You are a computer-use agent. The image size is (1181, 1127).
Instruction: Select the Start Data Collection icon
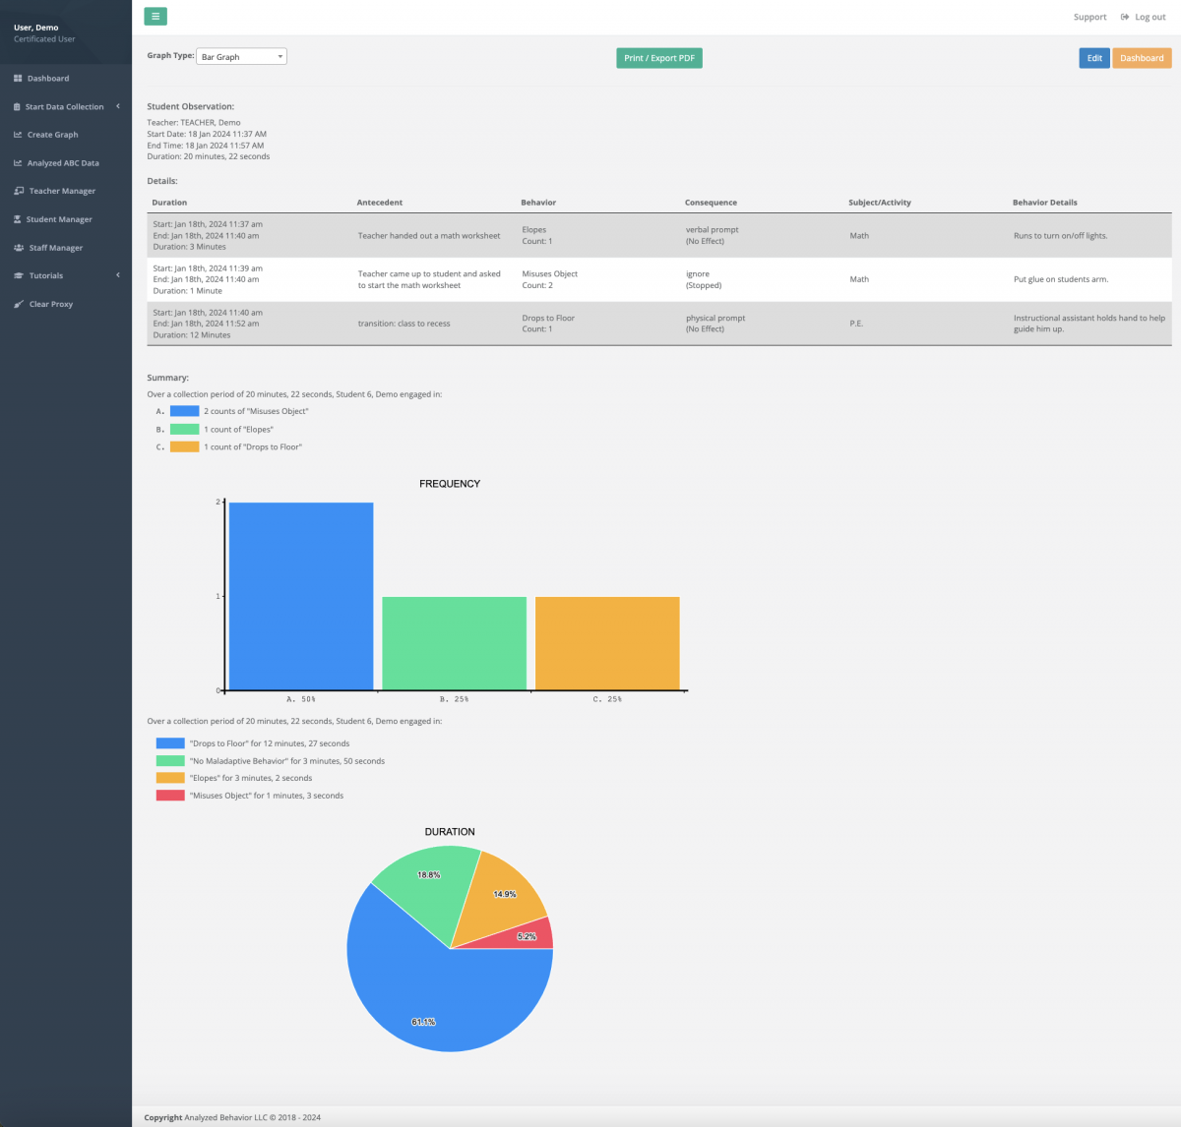pos(18,106)
